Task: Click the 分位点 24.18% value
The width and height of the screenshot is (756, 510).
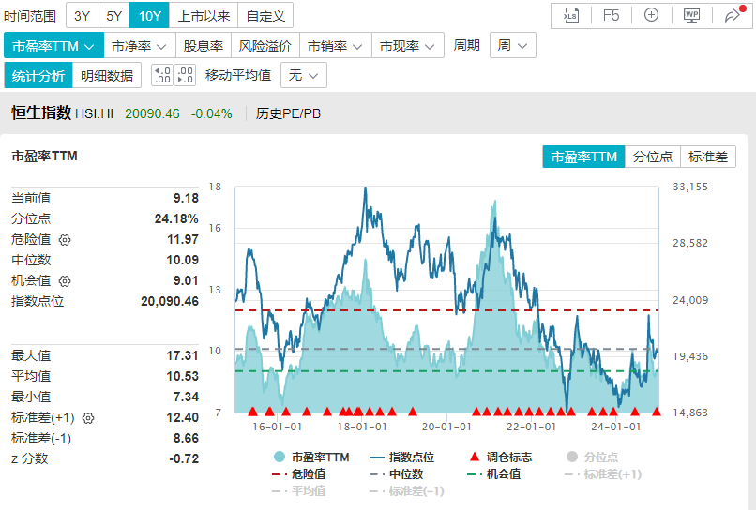Action: point(176,218)
